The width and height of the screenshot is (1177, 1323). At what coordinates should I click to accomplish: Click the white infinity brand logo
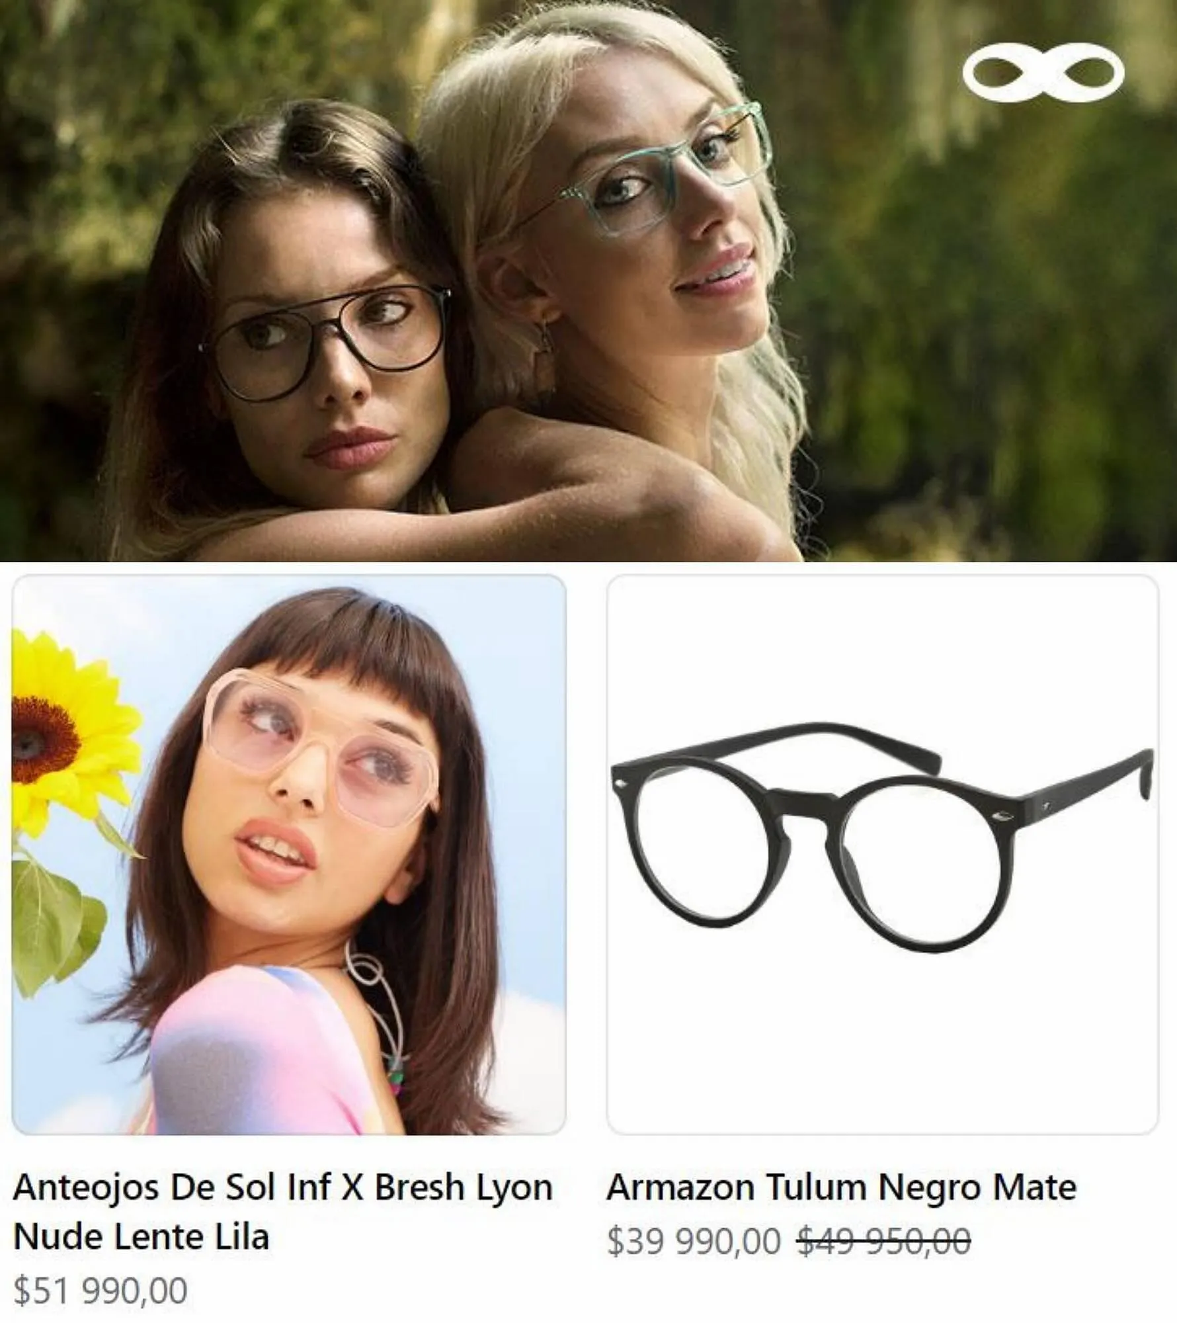(1043, 71)
